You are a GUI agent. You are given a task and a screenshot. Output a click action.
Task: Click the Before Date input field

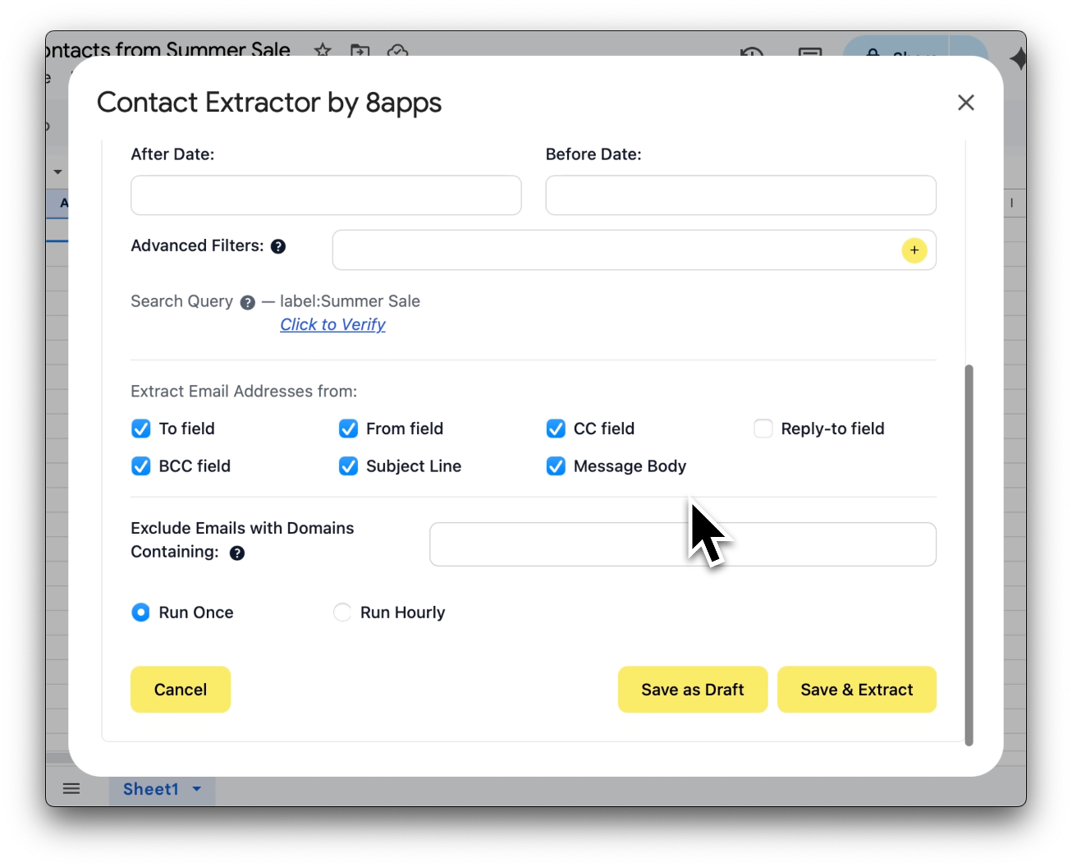coord(740,195)
